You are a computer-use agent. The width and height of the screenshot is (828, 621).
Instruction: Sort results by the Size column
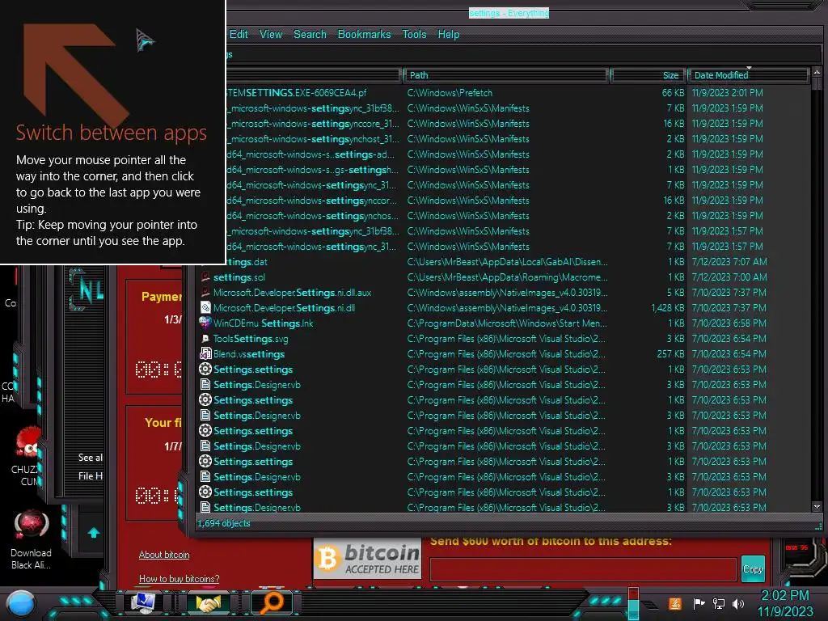(x=648, y=75)
